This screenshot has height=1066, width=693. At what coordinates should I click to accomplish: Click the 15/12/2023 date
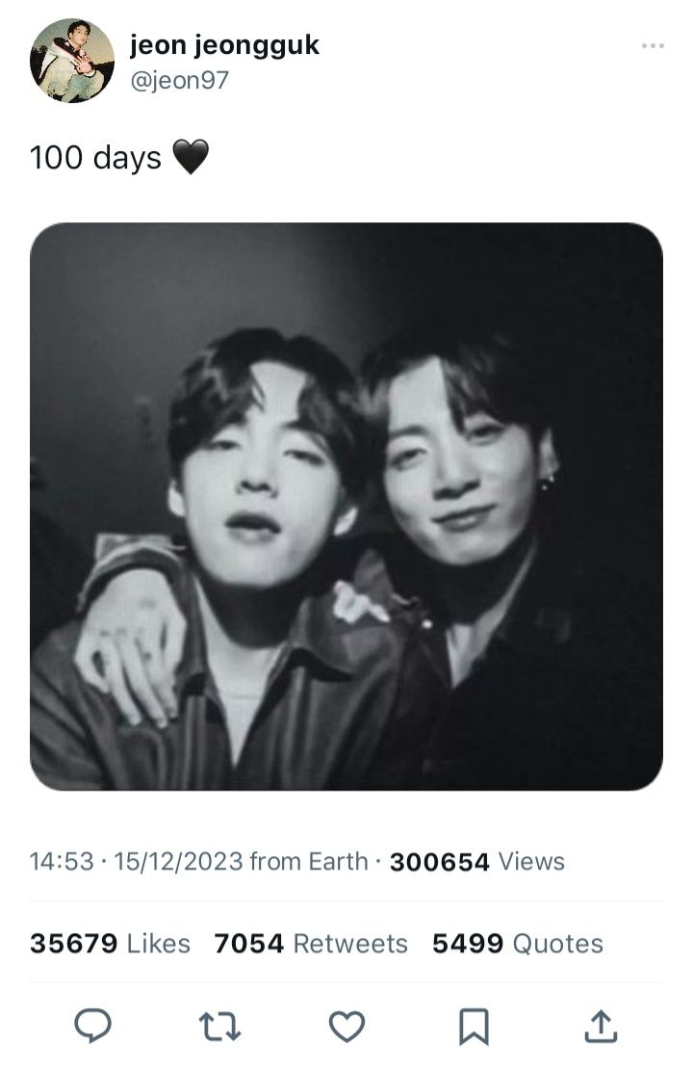tap(178, 861)
